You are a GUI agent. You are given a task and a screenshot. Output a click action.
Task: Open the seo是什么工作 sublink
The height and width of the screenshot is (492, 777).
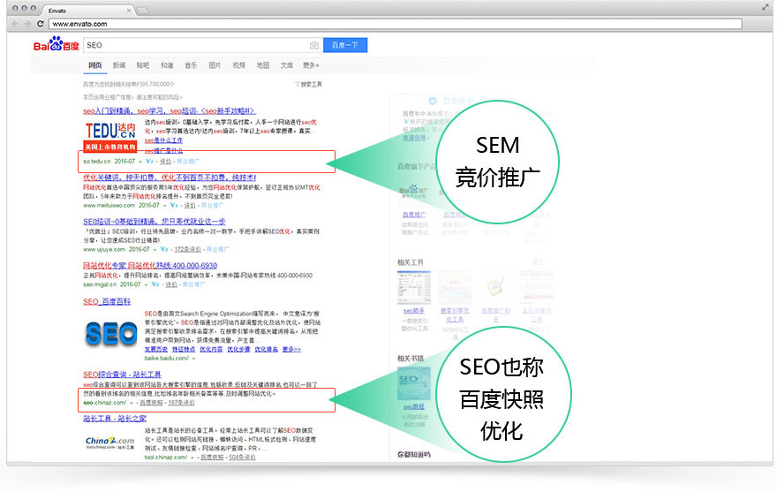point(163,140)
